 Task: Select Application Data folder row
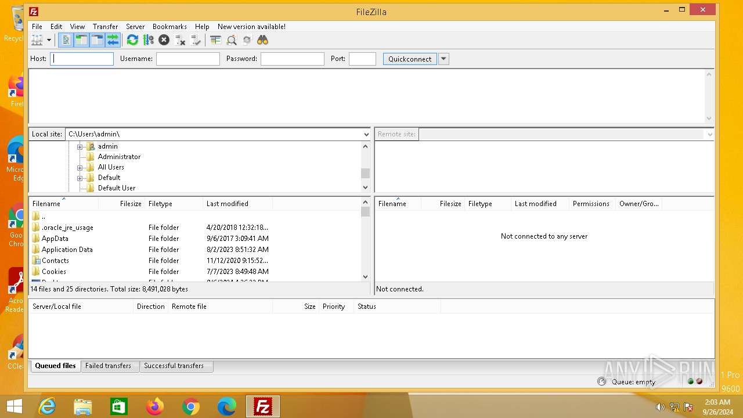[x=195, y=250]
